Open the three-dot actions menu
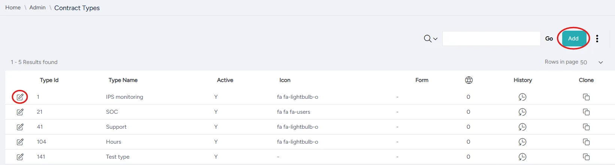 (x=597, y=39)
